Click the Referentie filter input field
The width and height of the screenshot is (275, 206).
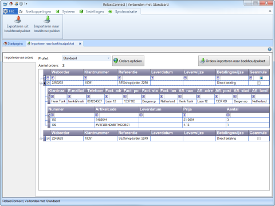point(136,78)
